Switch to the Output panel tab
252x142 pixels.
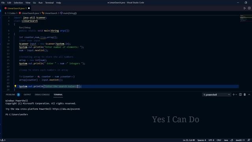point(27,95)
